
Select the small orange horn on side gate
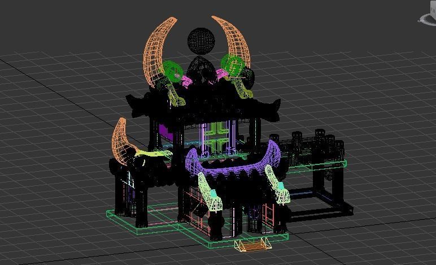(x=120, y=141)
